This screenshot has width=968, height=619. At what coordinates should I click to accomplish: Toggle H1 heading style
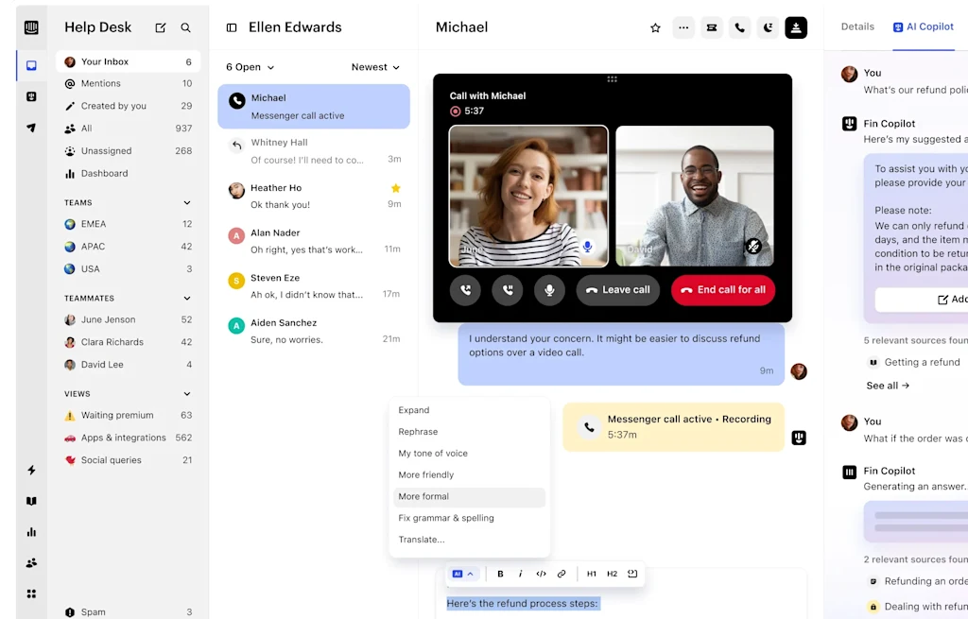[x=592, y=574]
